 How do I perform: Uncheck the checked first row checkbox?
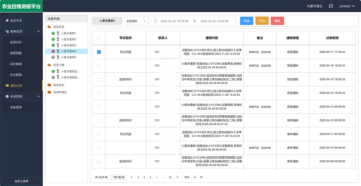pyautogui.click(x=99, y=52)
